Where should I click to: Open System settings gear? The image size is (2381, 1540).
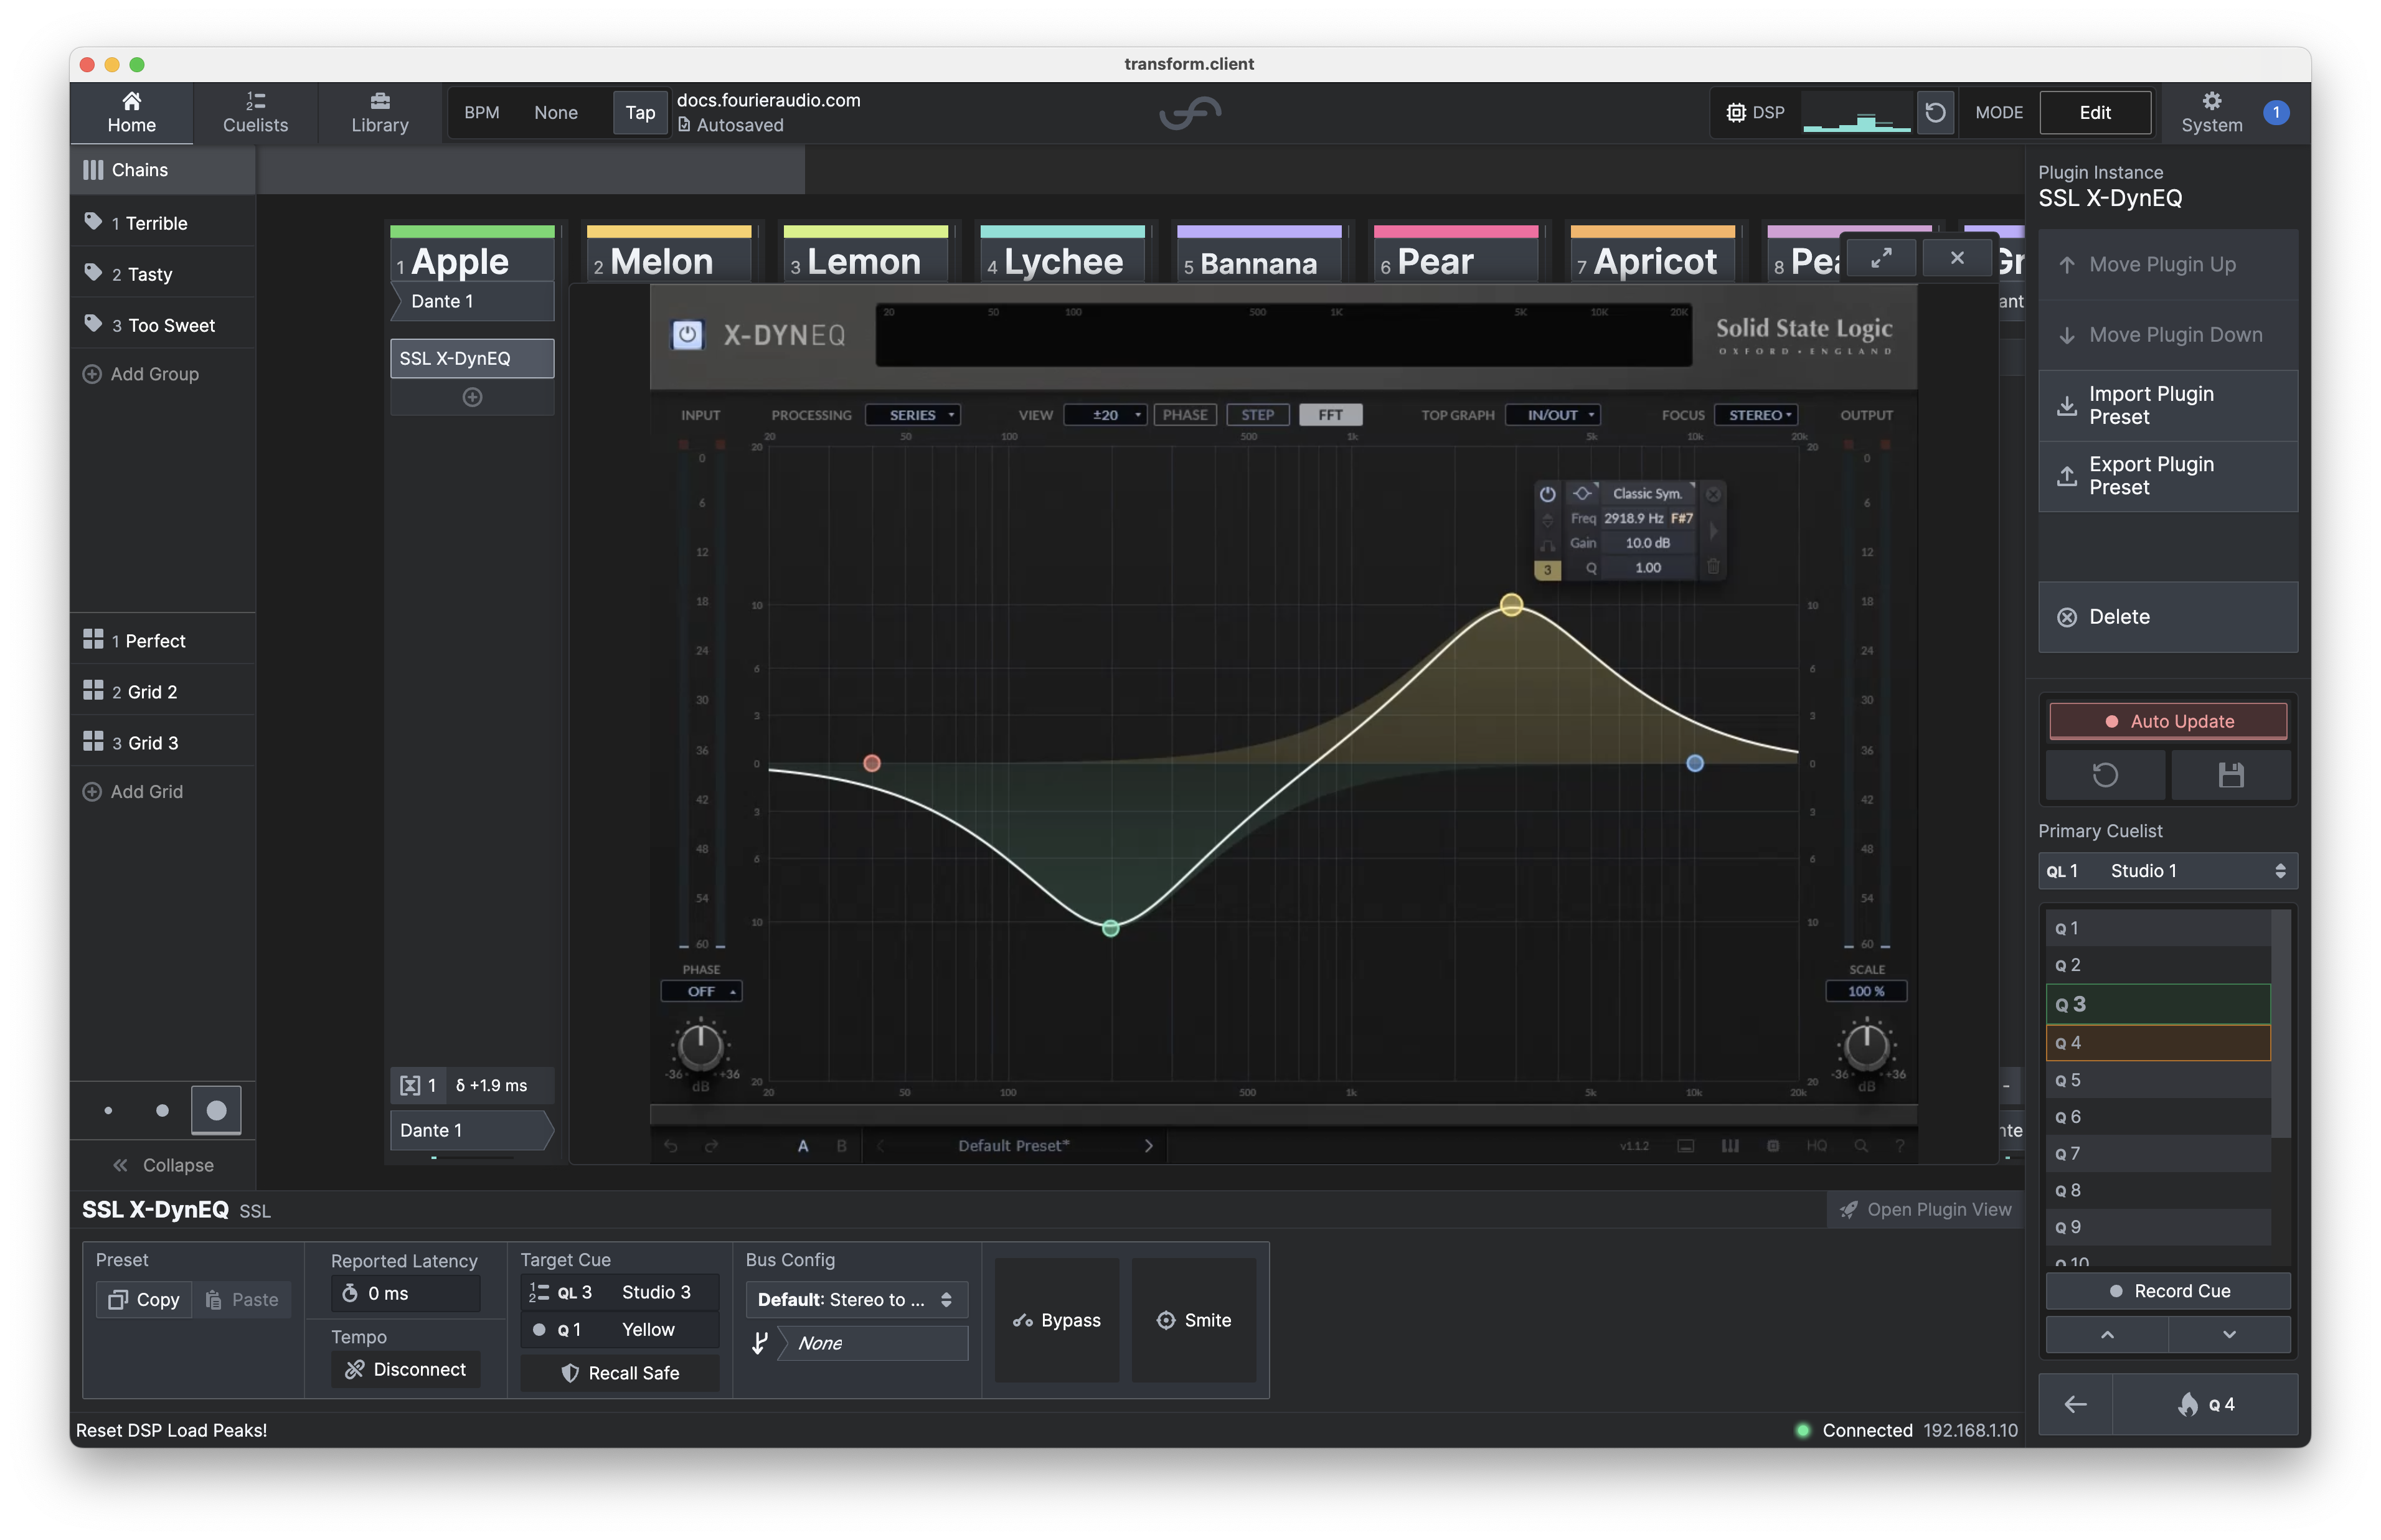pos(2211,112)
